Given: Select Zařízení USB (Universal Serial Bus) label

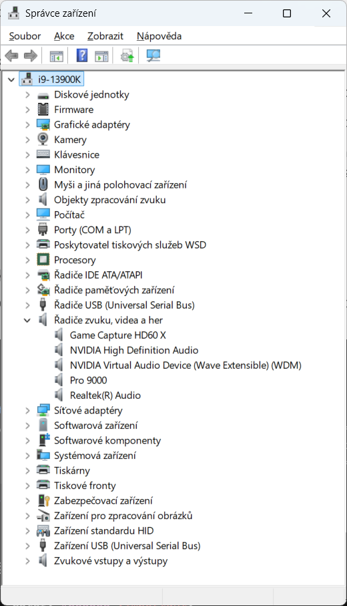Looking at the screenshot, I should point(127,546).
